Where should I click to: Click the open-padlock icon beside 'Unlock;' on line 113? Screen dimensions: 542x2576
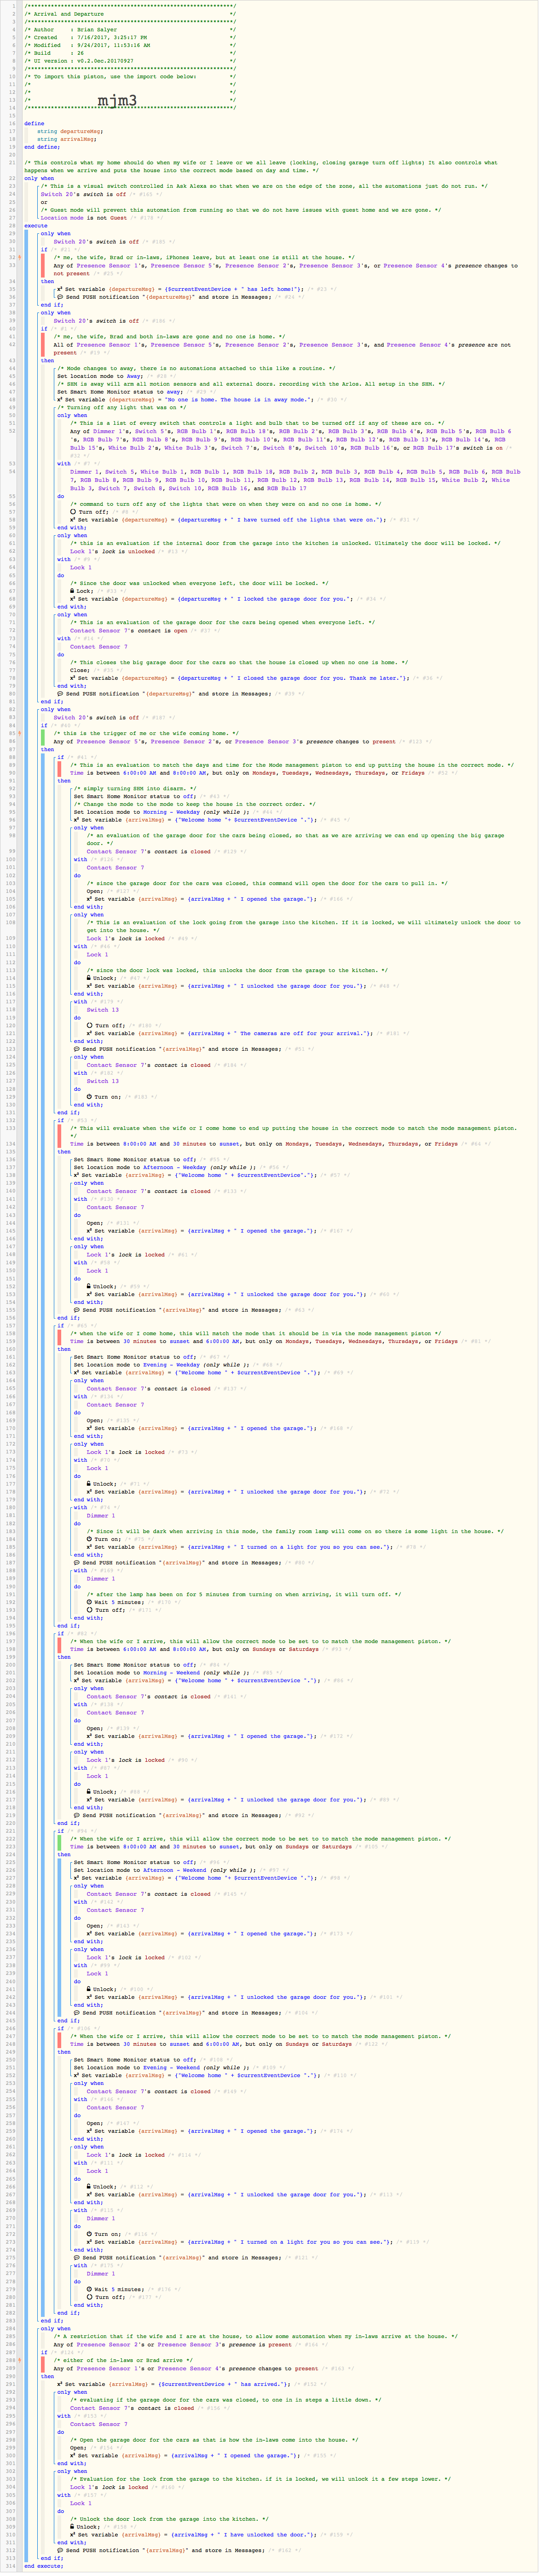click(x=89, y=978)
